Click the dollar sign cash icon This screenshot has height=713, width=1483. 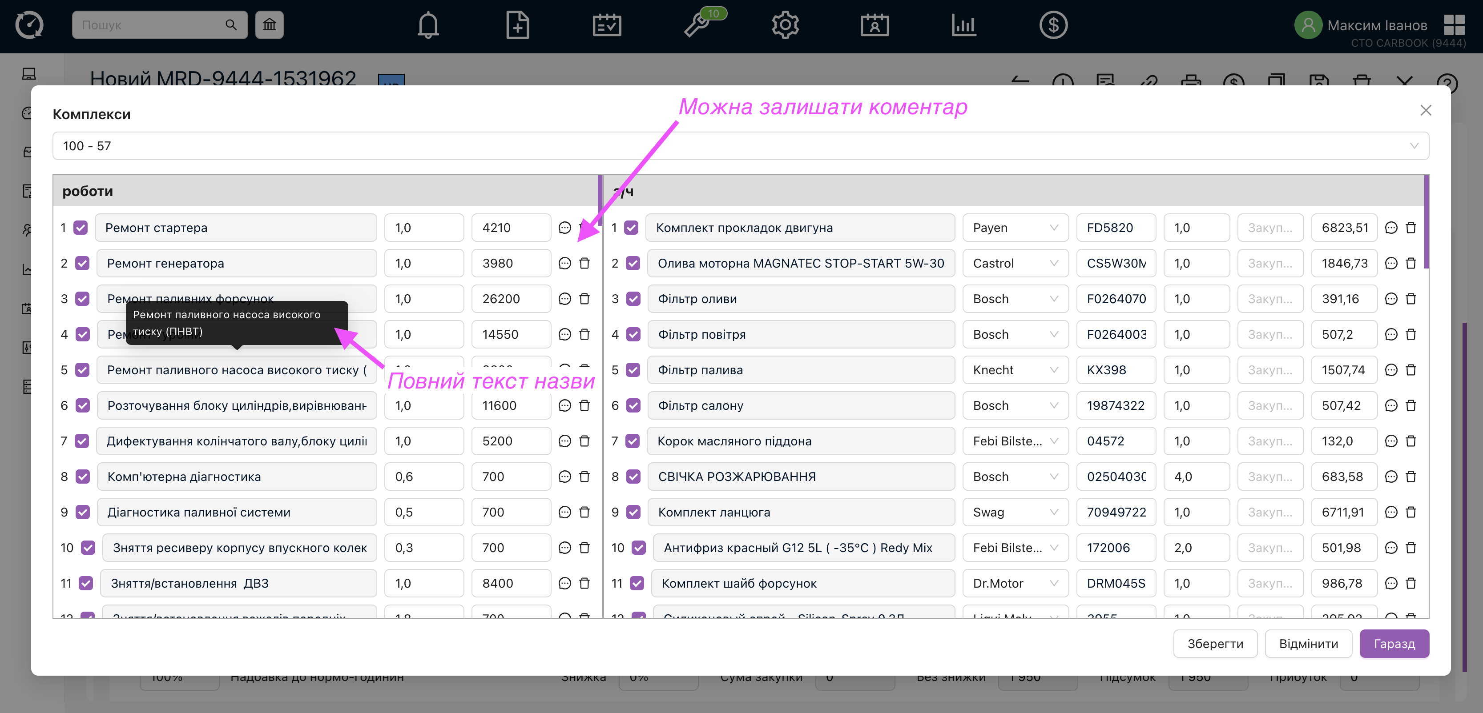tap(1053, 25)
